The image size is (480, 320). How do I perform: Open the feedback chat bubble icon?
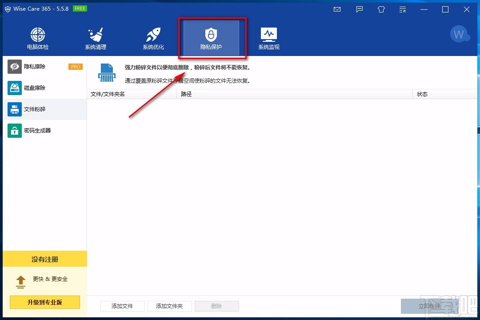(360, 9)
